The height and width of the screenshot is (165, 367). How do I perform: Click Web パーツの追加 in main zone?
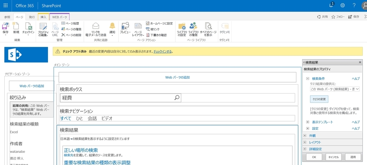tap(177, 77)
